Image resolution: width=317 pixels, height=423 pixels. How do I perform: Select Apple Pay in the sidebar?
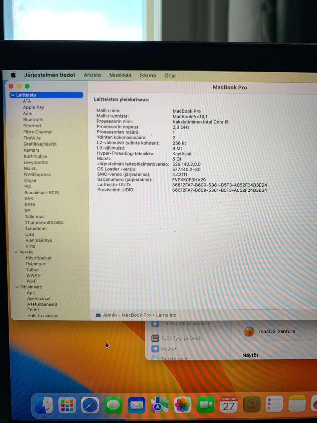click(x=33, y=107)
